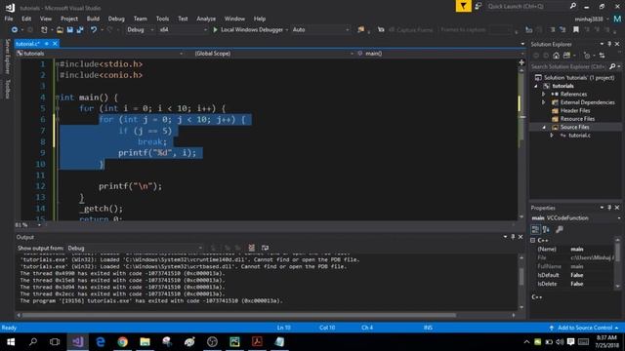
Task: Click the Save file icon
Action: 69,30
